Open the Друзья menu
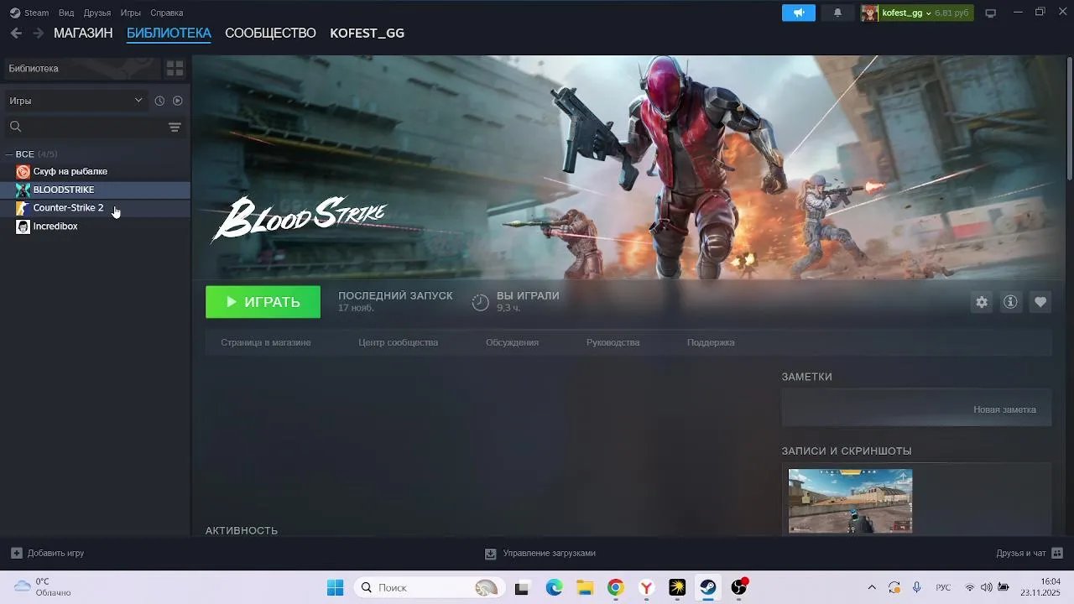Screen dimensions: 1074x604 pos(97,13)
